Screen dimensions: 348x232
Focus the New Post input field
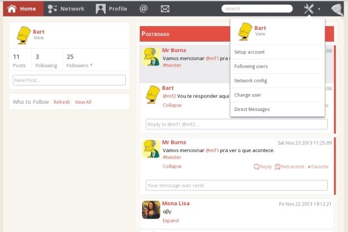(x=69, y=80)
